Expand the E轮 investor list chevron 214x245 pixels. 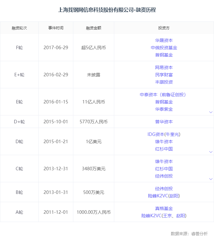(211, 112)
